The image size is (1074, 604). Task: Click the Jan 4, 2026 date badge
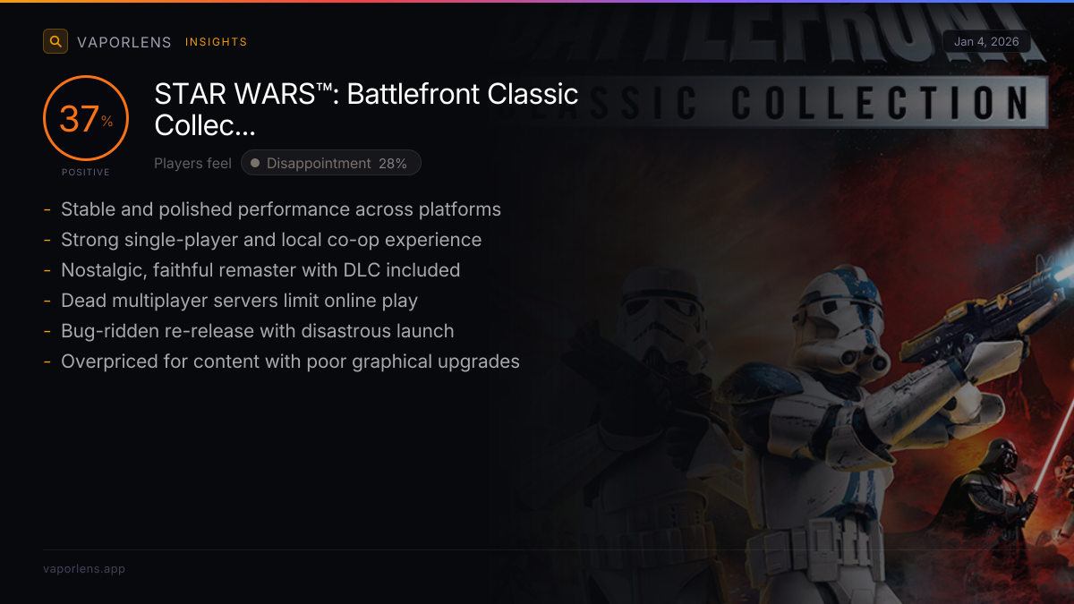(x=986, y=42)
